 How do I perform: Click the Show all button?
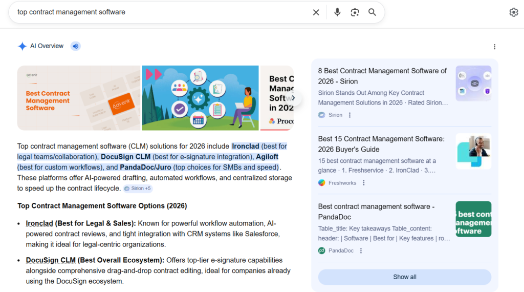coord(405,277)
